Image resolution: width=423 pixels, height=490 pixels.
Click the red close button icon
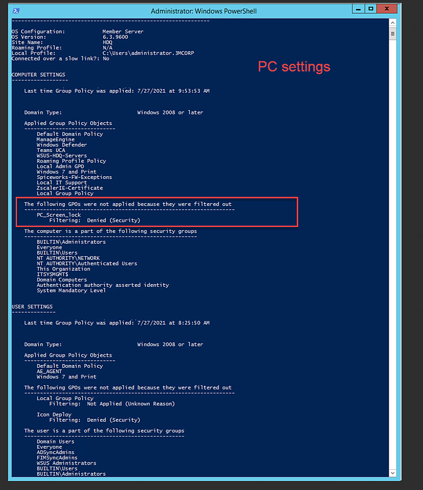[387, 8]
